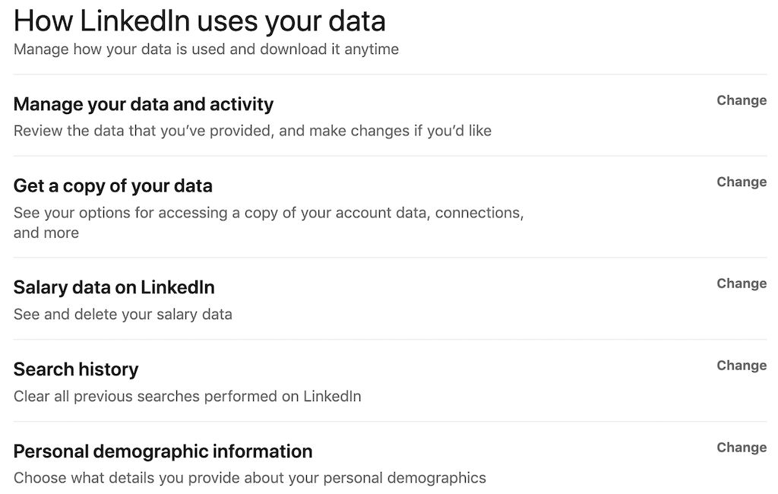
Task: Click the 'Manage how your data is used' subtitle
Action: 206,49
